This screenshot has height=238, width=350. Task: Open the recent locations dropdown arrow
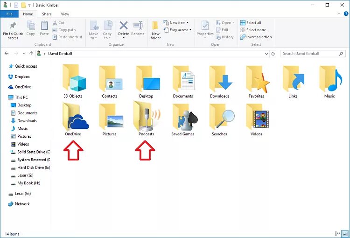click(24, 54)
